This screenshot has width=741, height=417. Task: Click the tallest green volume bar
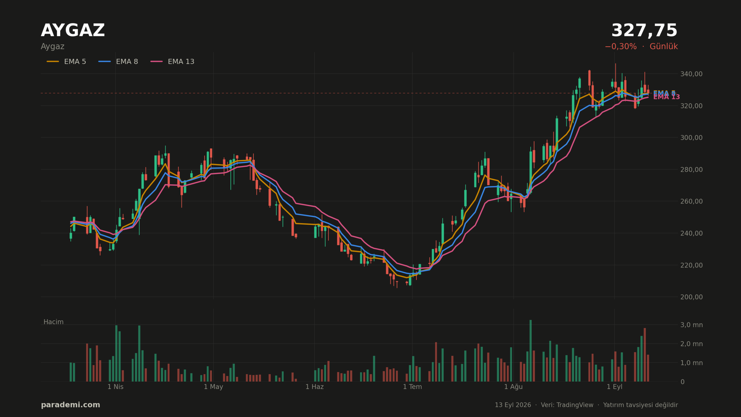(x=530, y=351)
